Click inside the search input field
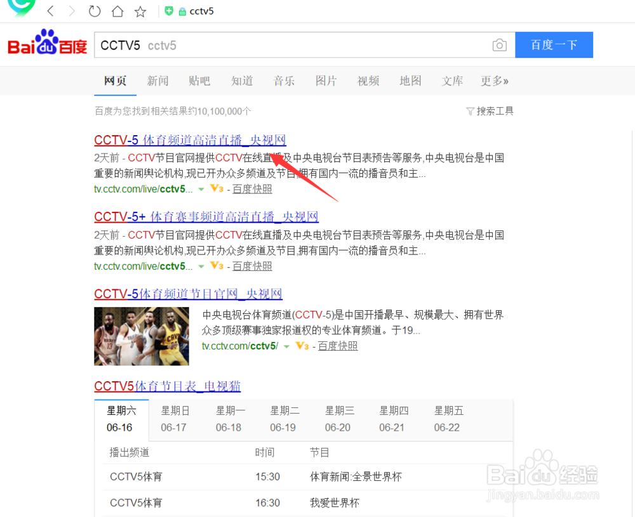Screen dimensions: 635x517 (254, 45)
